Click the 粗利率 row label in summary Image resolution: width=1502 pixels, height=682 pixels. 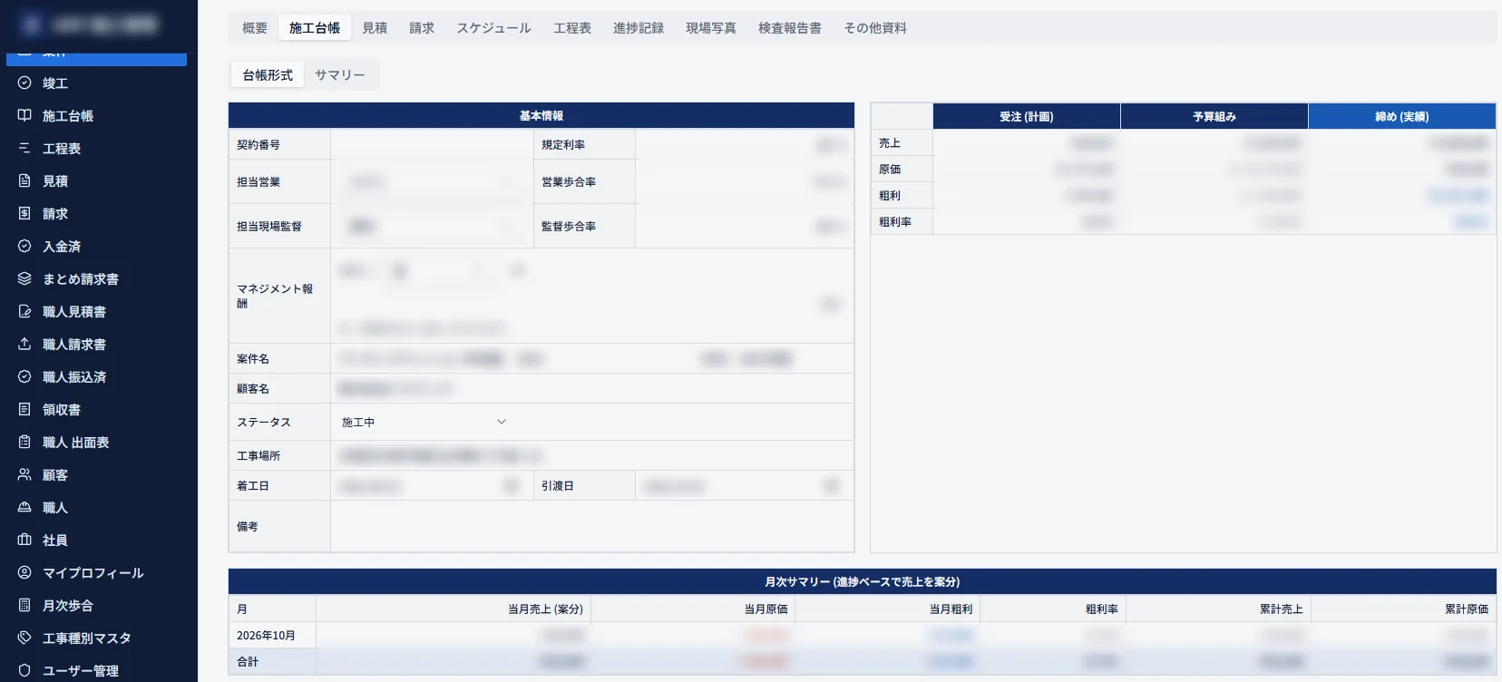coord(895,221)
